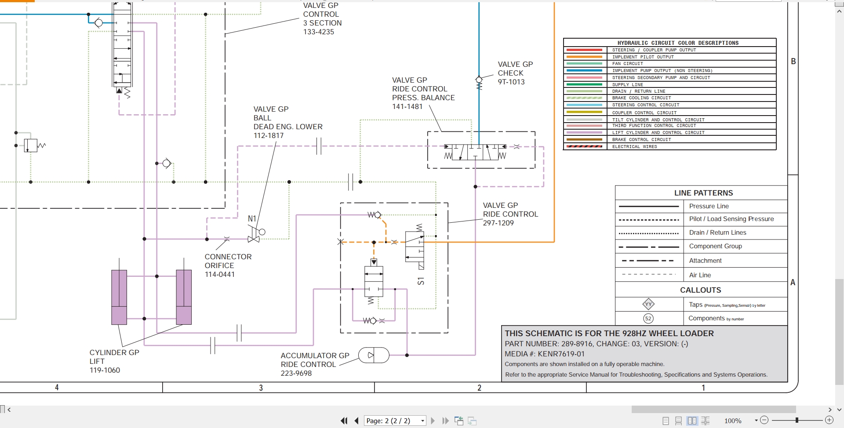Click the '3 SECTION 133-4235' control valve label
This screenshot has width=844, height=428.
point(322,27)
